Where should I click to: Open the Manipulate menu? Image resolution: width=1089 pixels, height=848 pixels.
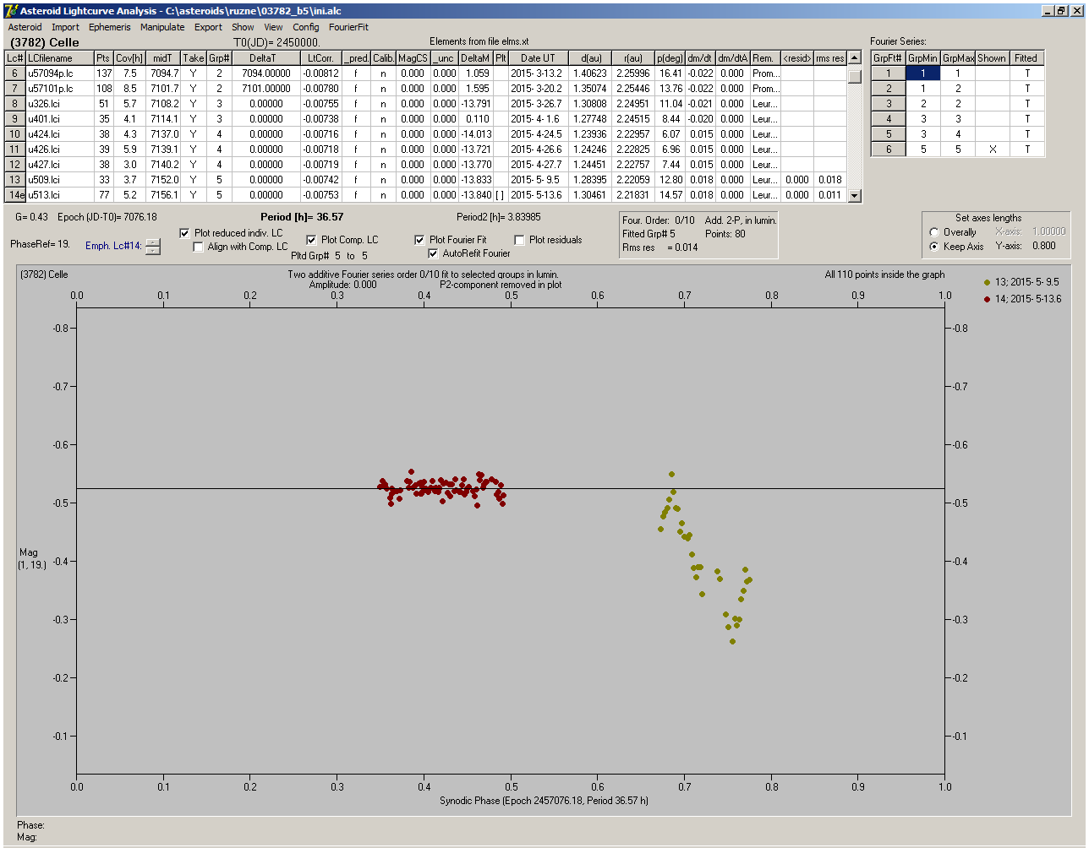(162, 27)
